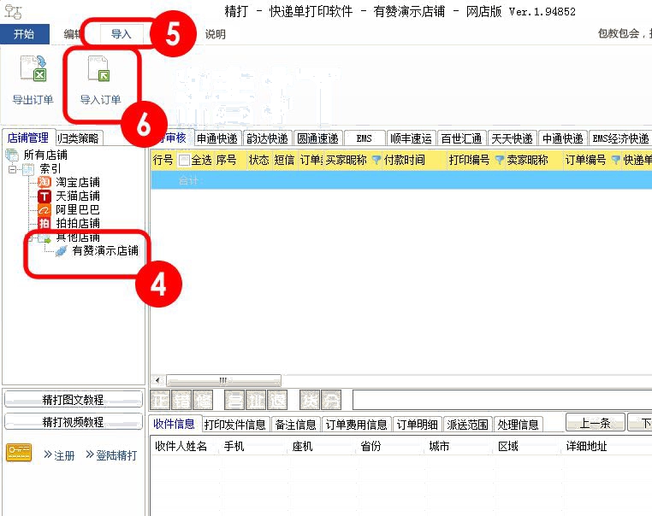Image resolution: width=652 pixels, height=516 pixels.
Task: Collapse the 索引 tree node
Action: point(14,169)
